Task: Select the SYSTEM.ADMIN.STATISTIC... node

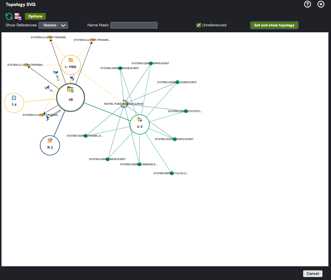Action: pyautogui.click(x=186, y=111)
